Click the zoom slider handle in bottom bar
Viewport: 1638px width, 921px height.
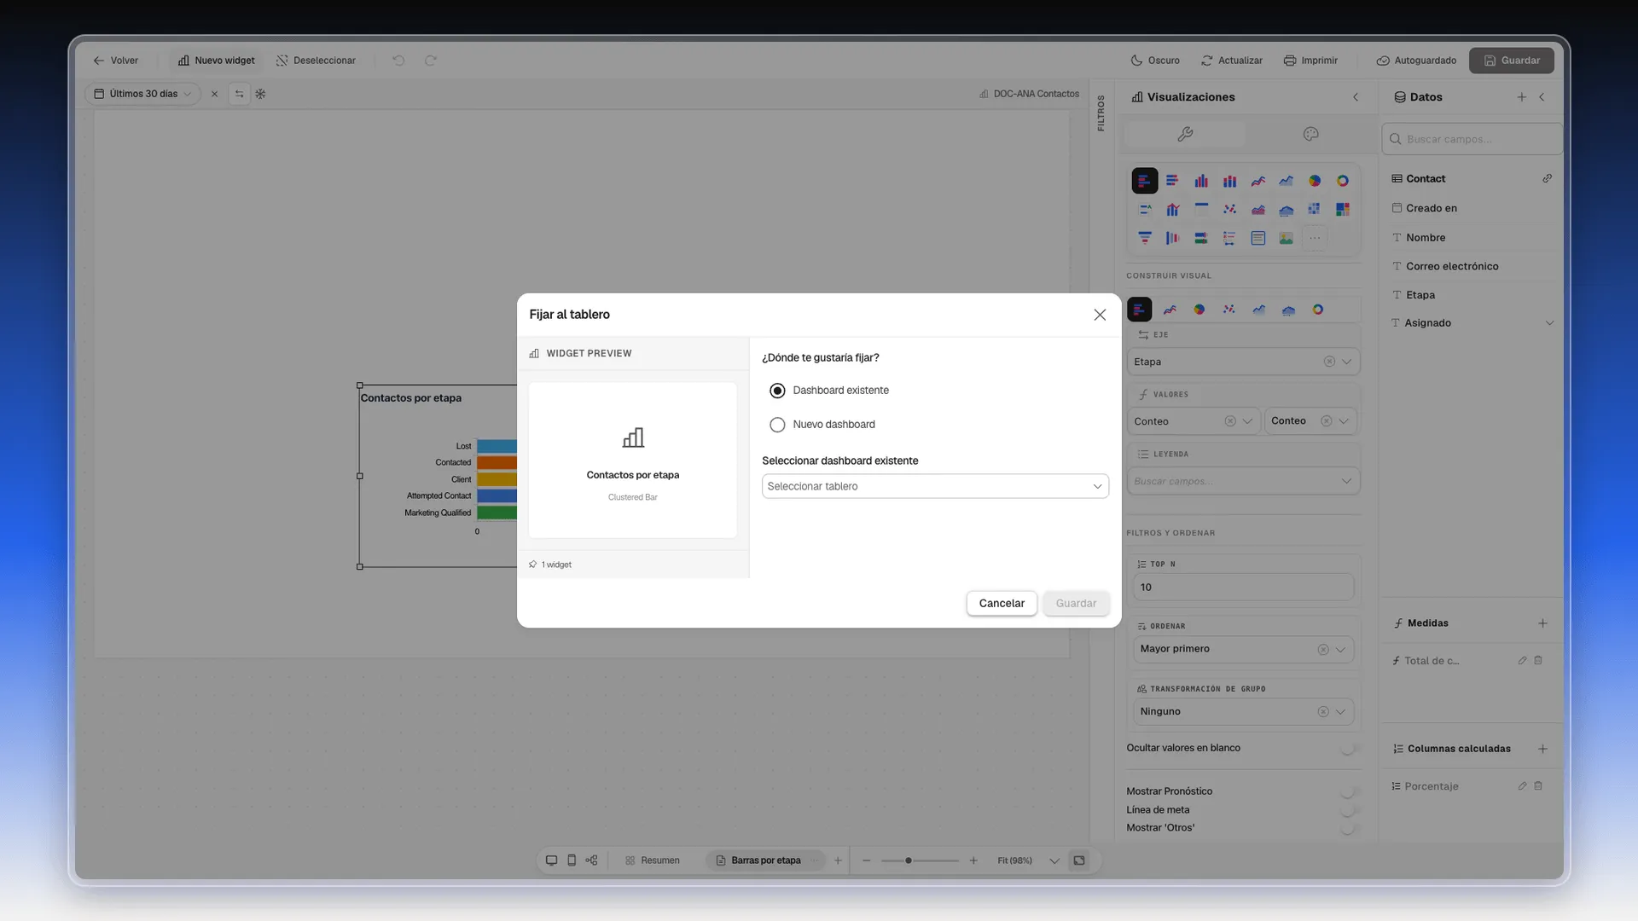[x=909, y=860]
